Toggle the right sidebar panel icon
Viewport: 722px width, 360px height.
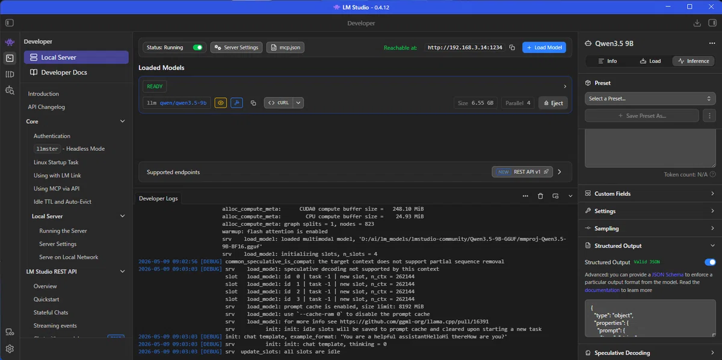712,23
